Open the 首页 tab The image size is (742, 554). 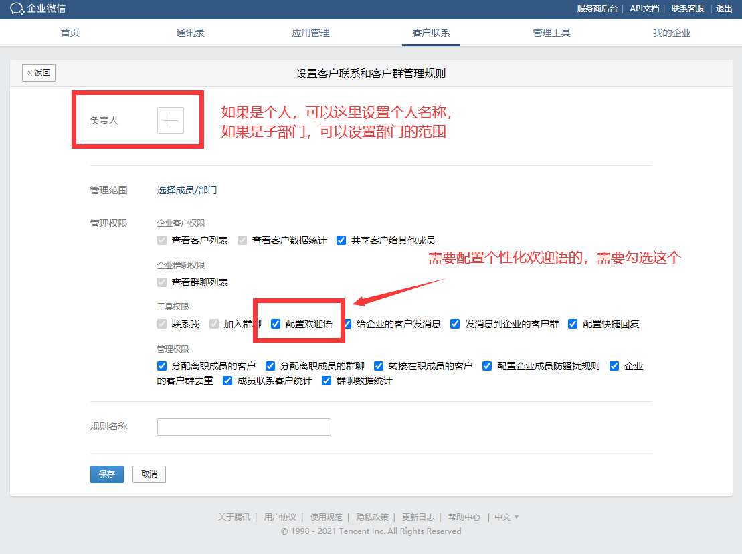pos(70,33)
